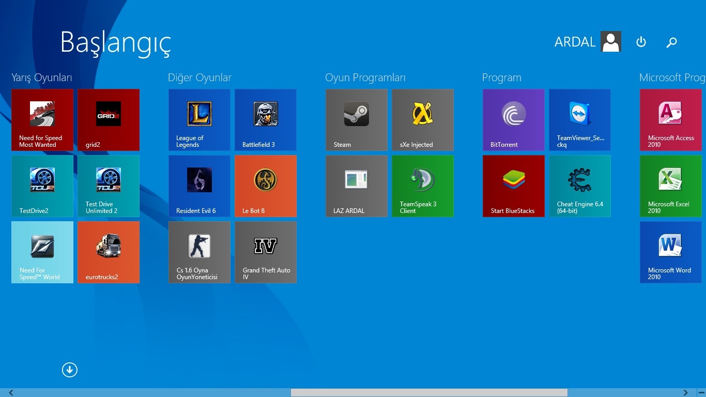This screenshot has width=706, height=397.
Task: Start the eurotrucks2 tile
Action: tap(109, 252)
